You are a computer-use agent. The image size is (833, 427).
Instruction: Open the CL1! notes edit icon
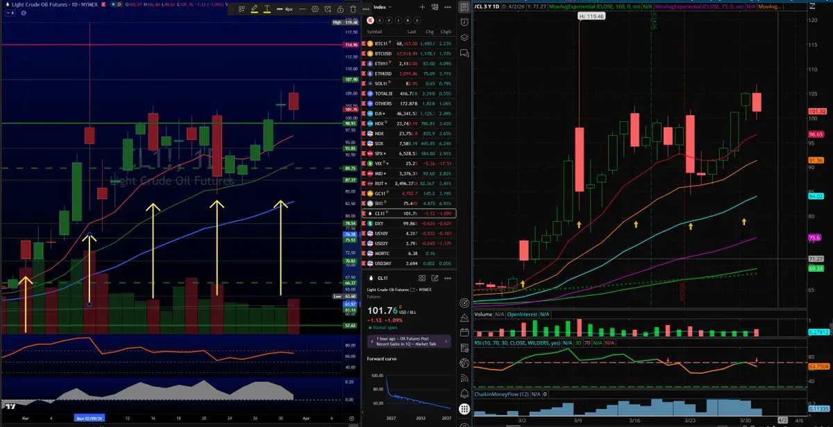pyautogui.click(x=435, y=278)
